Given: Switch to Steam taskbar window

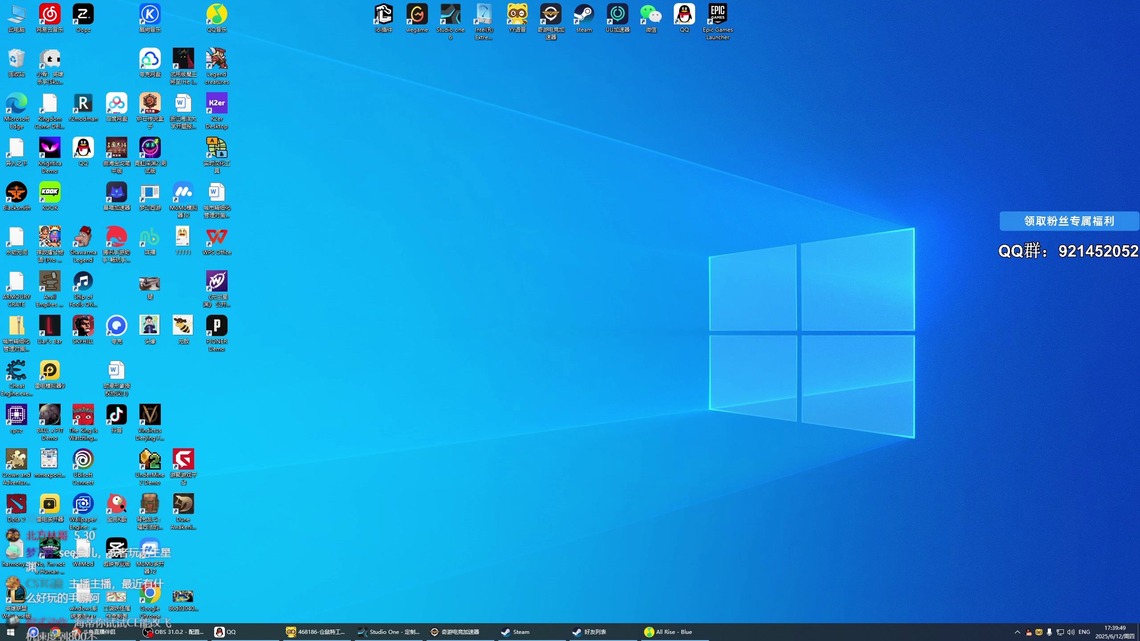Looking at the screenshot, I should click(532, 632).
